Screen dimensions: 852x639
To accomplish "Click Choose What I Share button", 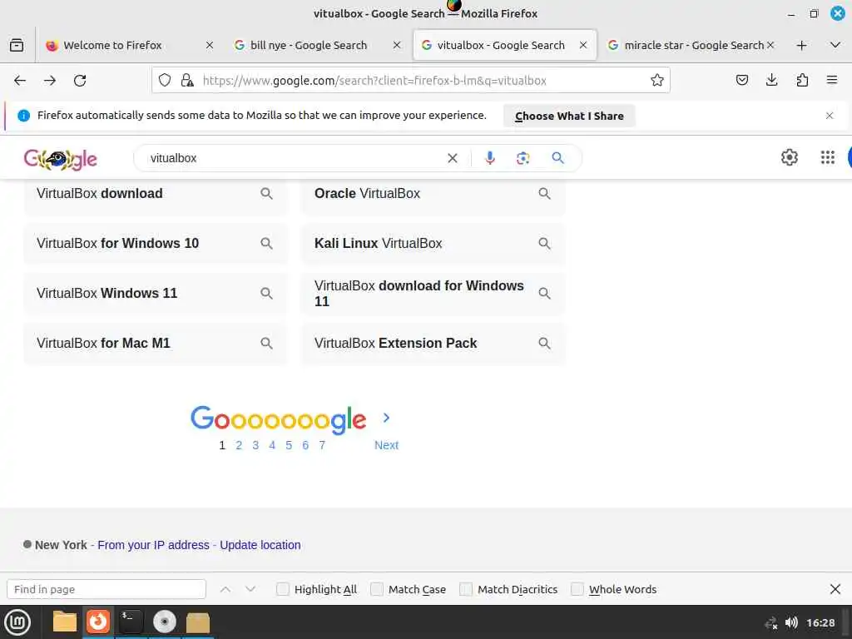I will pos(569,116).
